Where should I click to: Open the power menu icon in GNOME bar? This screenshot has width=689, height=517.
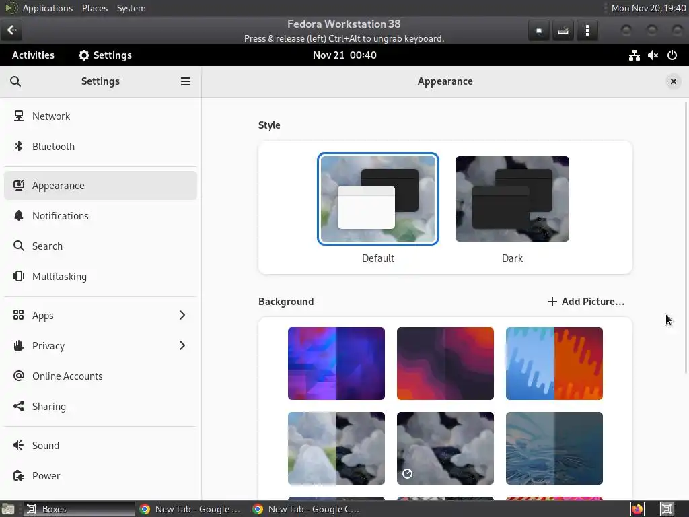click(x=672, y=55)
